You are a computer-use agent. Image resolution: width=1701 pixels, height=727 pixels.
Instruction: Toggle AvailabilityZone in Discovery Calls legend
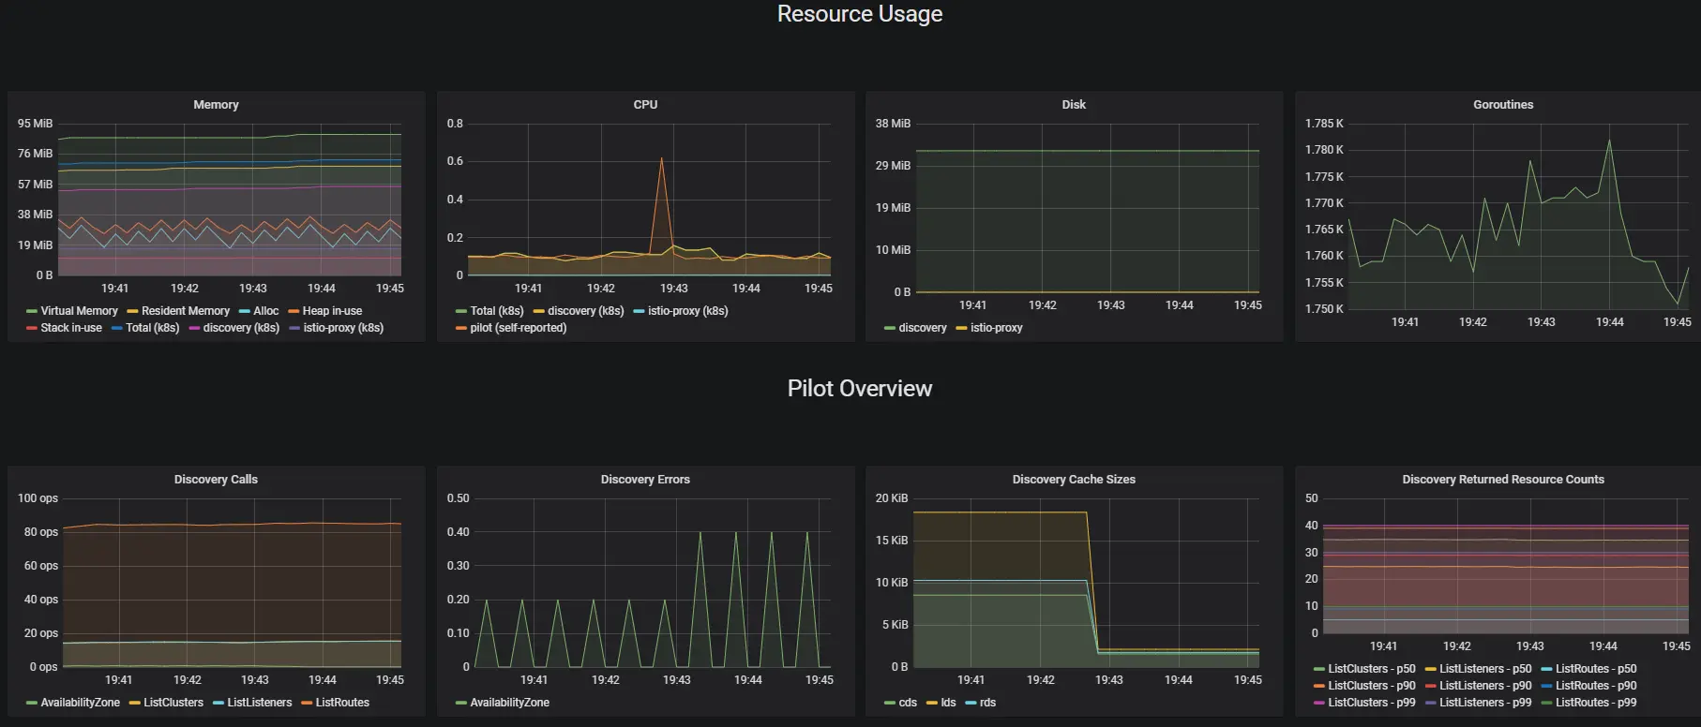80,703
